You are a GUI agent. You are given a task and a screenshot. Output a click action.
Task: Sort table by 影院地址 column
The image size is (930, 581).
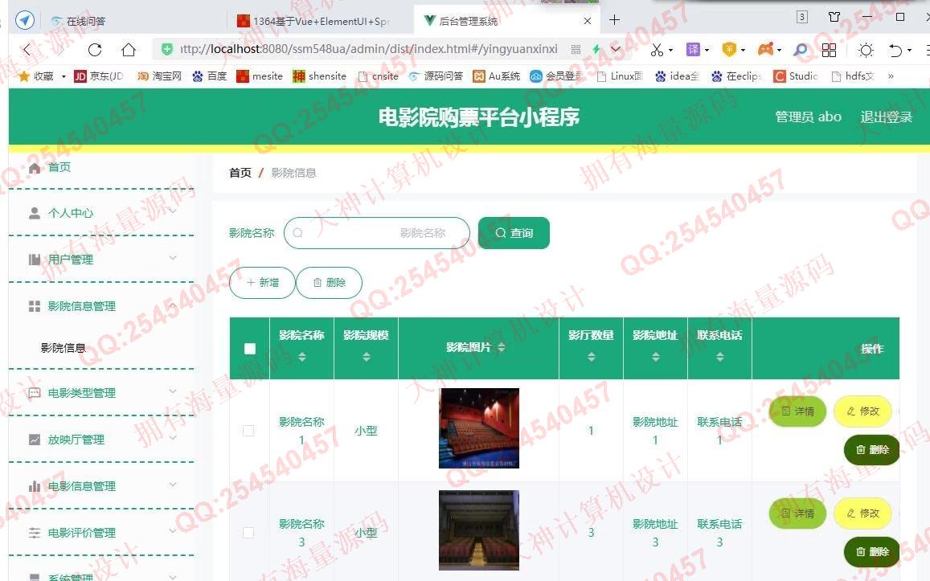[x=655, y=357]
